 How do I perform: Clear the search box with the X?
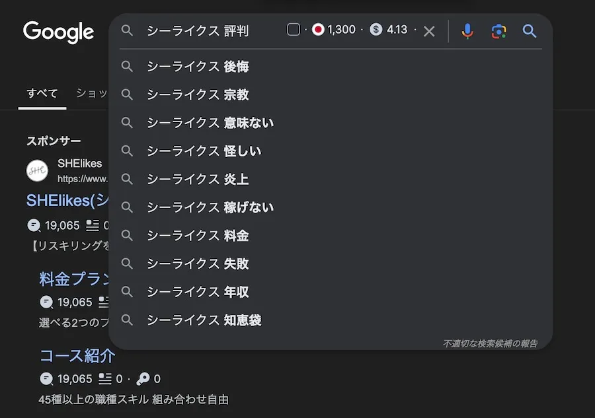[429, 31]
